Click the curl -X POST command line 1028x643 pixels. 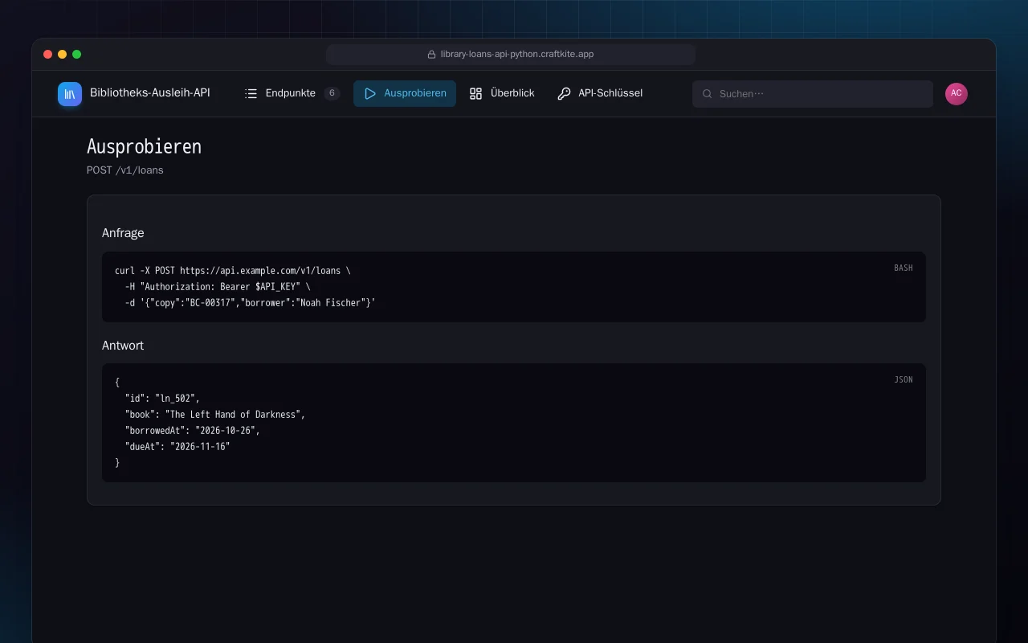233,271
